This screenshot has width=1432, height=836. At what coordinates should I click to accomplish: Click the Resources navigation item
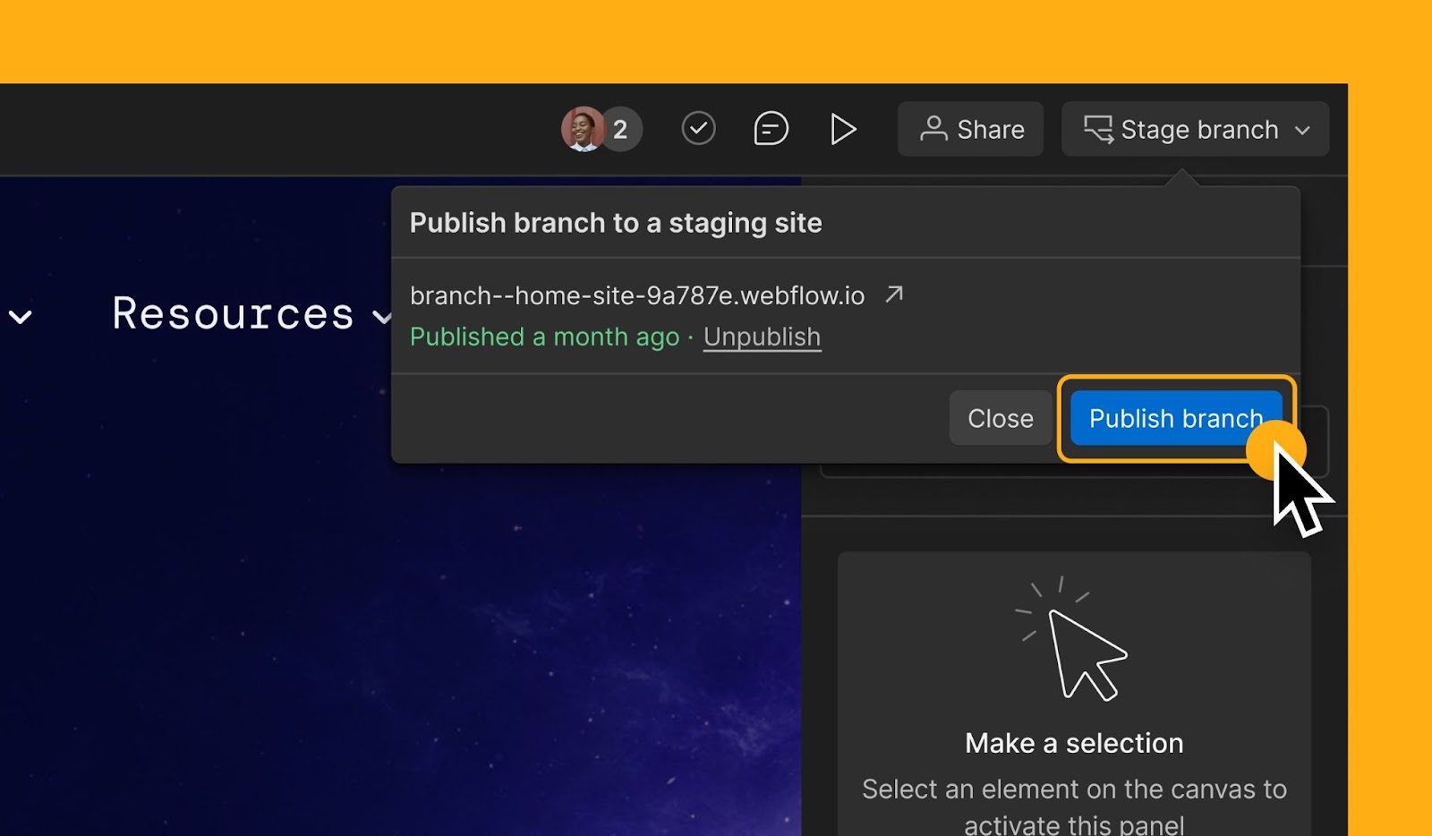234,314
